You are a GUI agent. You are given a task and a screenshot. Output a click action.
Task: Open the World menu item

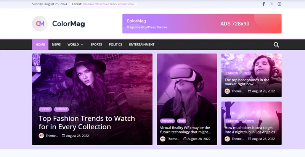point(73,44)
